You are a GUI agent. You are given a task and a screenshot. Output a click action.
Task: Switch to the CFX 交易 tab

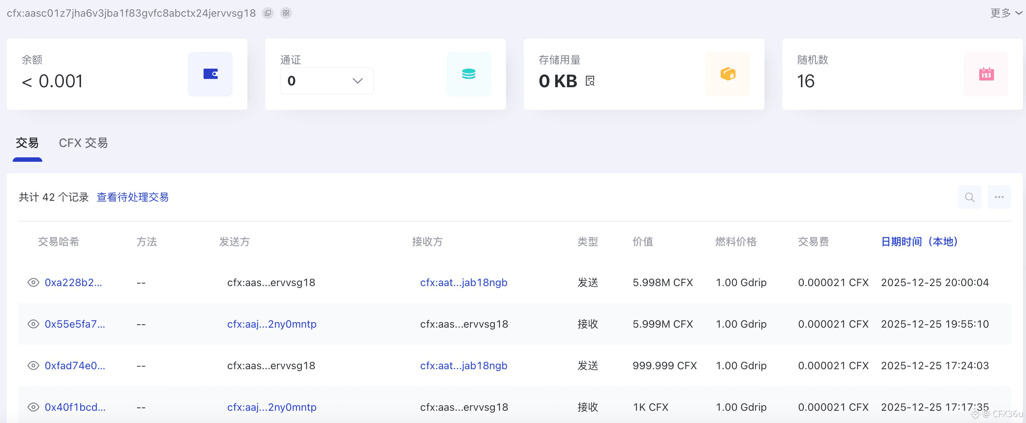[x=83, y=143]
